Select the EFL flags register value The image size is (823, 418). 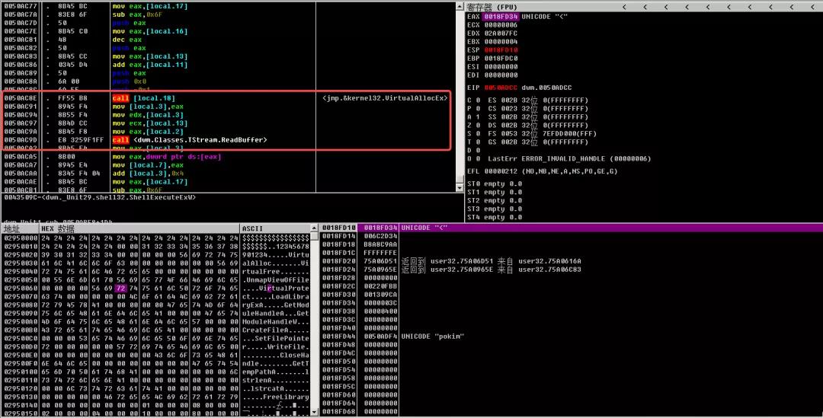click(500, 171)
